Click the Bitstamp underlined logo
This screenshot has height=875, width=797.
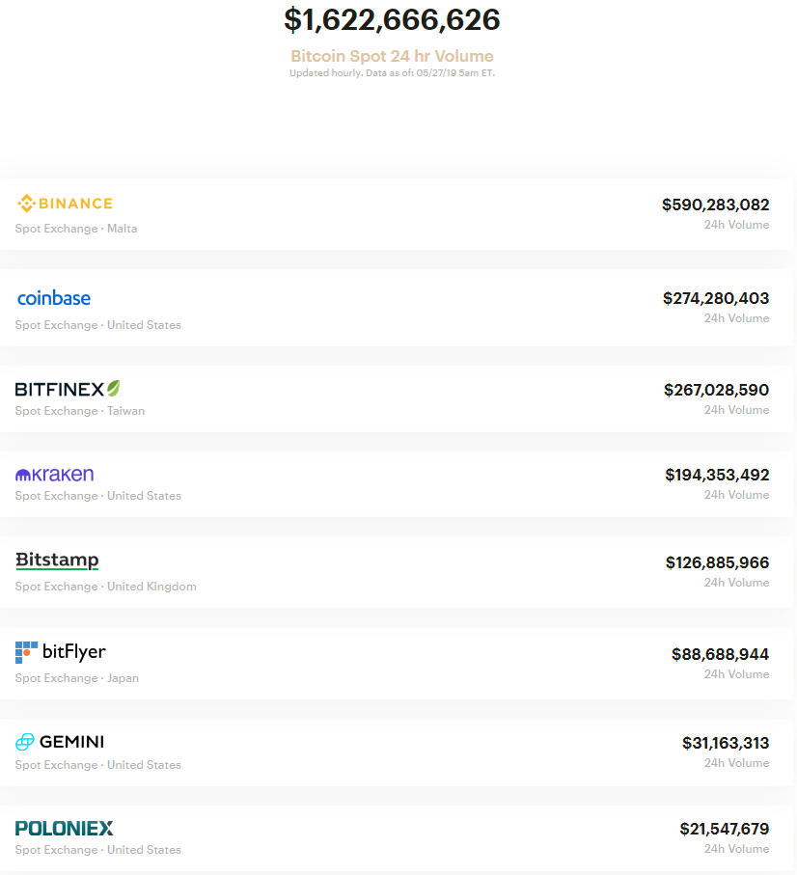pyautogui.click(x=56, y=561)
